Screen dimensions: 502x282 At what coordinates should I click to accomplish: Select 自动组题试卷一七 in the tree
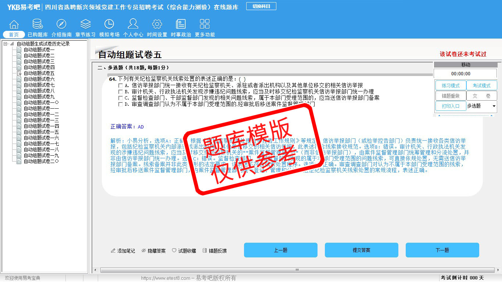point(41,144)
